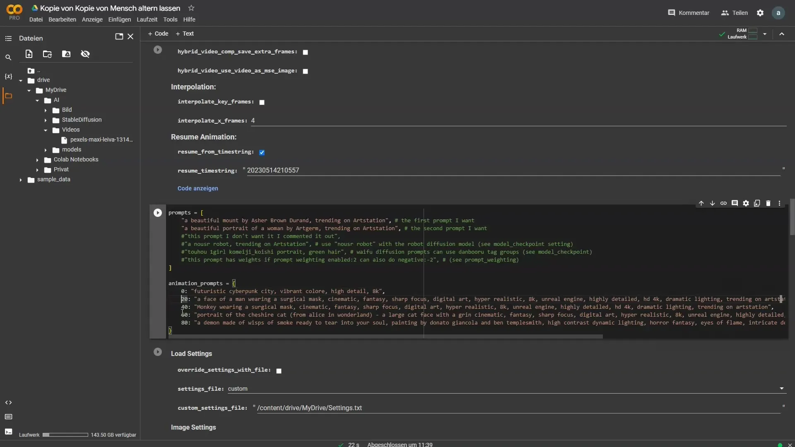795x447 pixels.
Task: Open the variables {x} sidebar panel
Action: point(8,77)
